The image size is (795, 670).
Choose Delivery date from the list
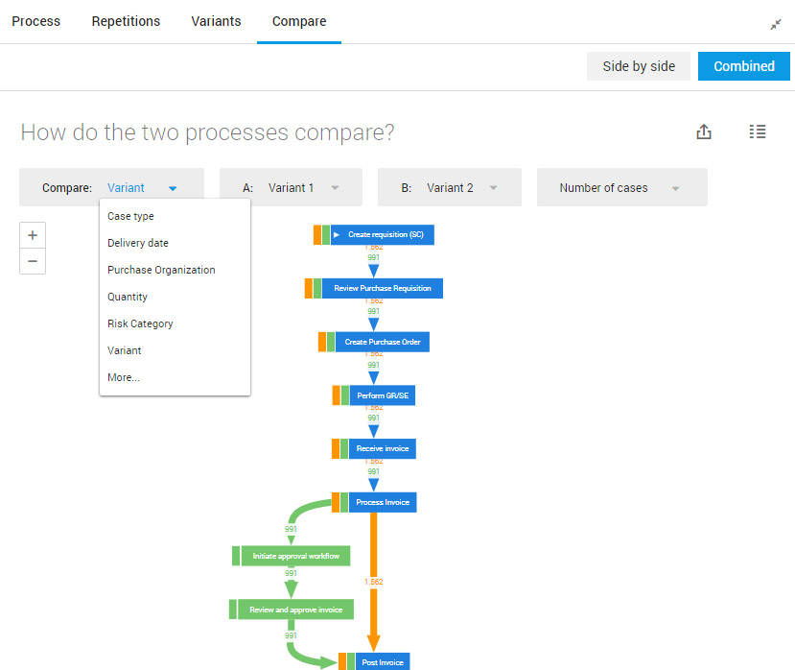[175, 243]
